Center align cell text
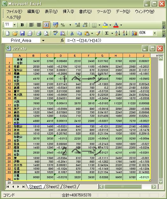Viewport: 167px width, 199px height. point(39,25)
